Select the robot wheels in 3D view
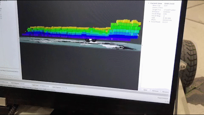This screenshot has height=115, width=204. coord(91,40)
